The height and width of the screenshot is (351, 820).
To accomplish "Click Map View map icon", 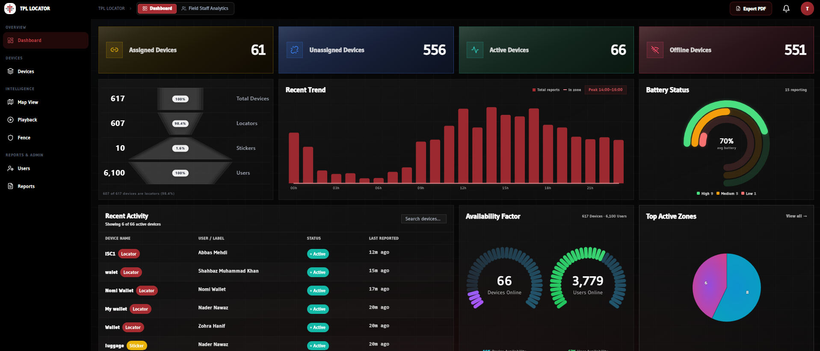I will tap(11, 102).
